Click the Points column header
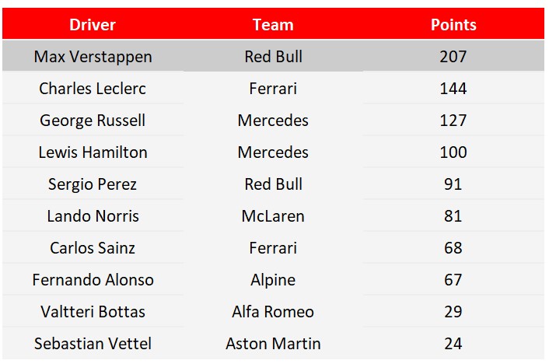 (x=453, y=25)
